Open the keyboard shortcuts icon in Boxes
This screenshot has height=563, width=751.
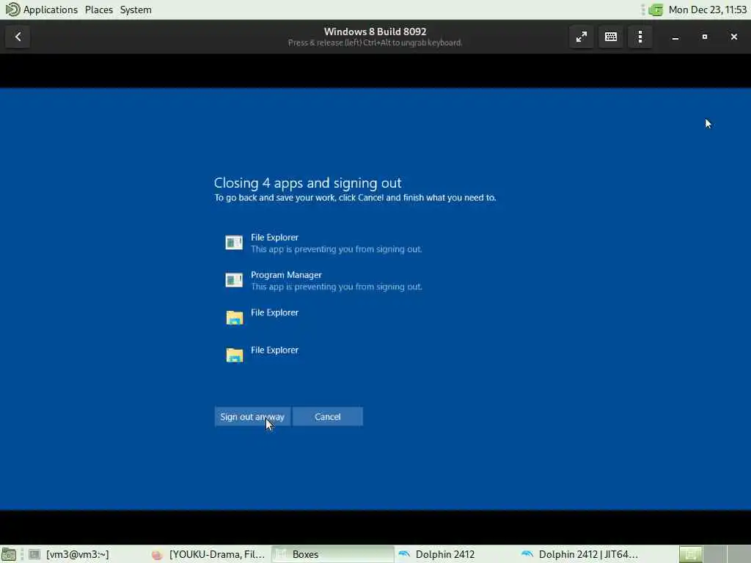click(x=611, y=37)
